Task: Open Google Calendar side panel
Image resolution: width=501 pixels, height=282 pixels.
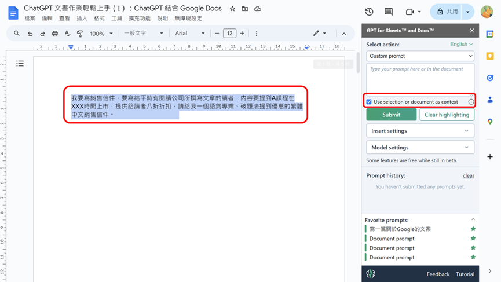Action: [490, 34]
